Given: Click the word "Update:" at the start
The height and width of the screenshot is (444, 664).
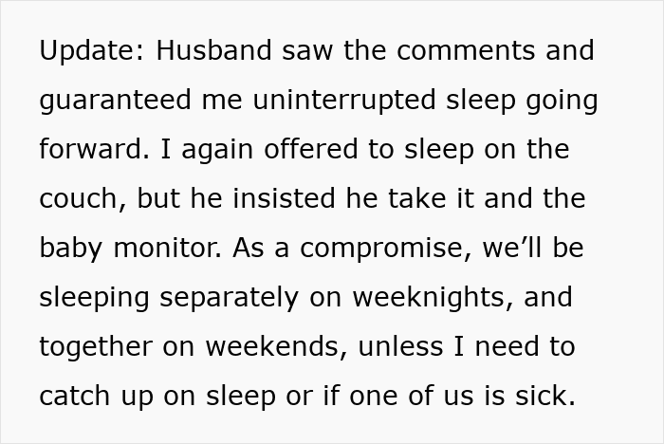Looking at the screenshot, I should tap(92, 51).
